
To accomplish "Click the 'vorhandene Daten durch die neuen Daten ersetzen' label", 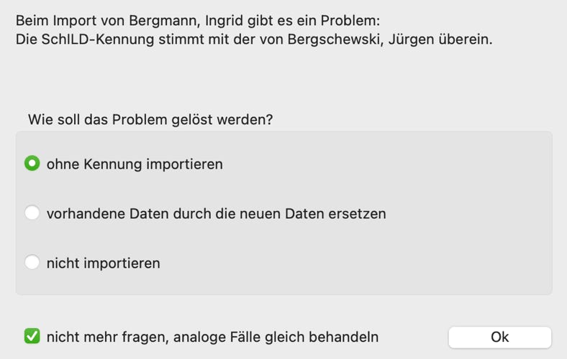I will pyautogui.click(x=216, y=214).
